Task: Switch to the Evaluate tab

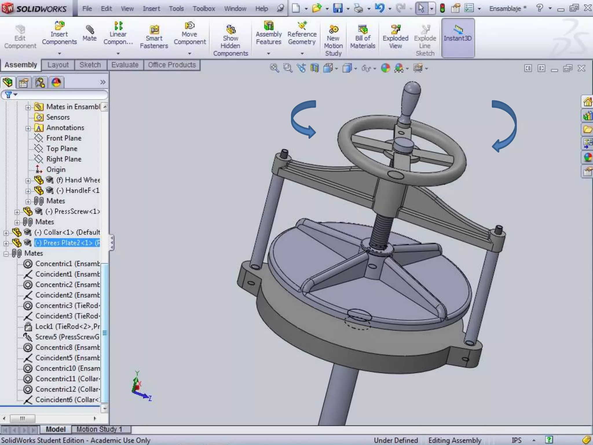Action: pos(125,65)
